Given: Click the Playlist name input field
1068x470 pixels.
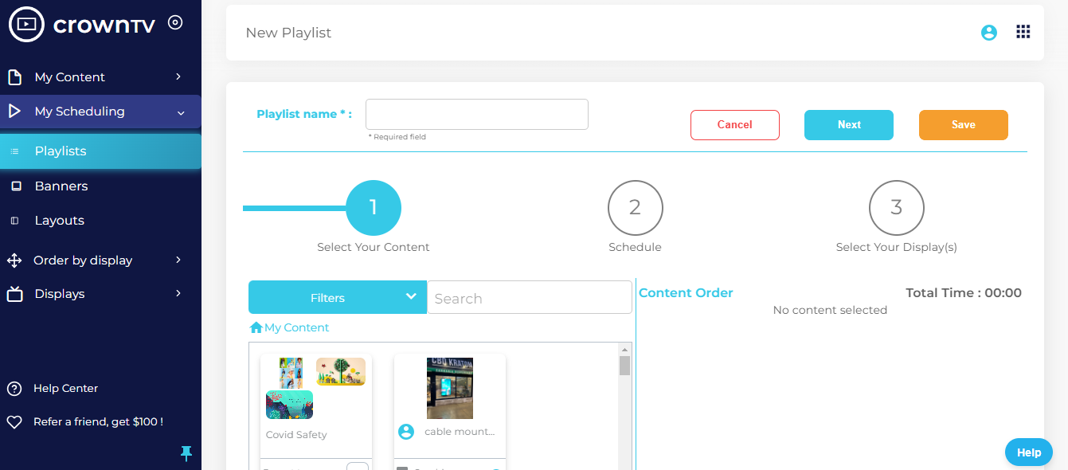Looking at the screenshot, I should 476,114.
